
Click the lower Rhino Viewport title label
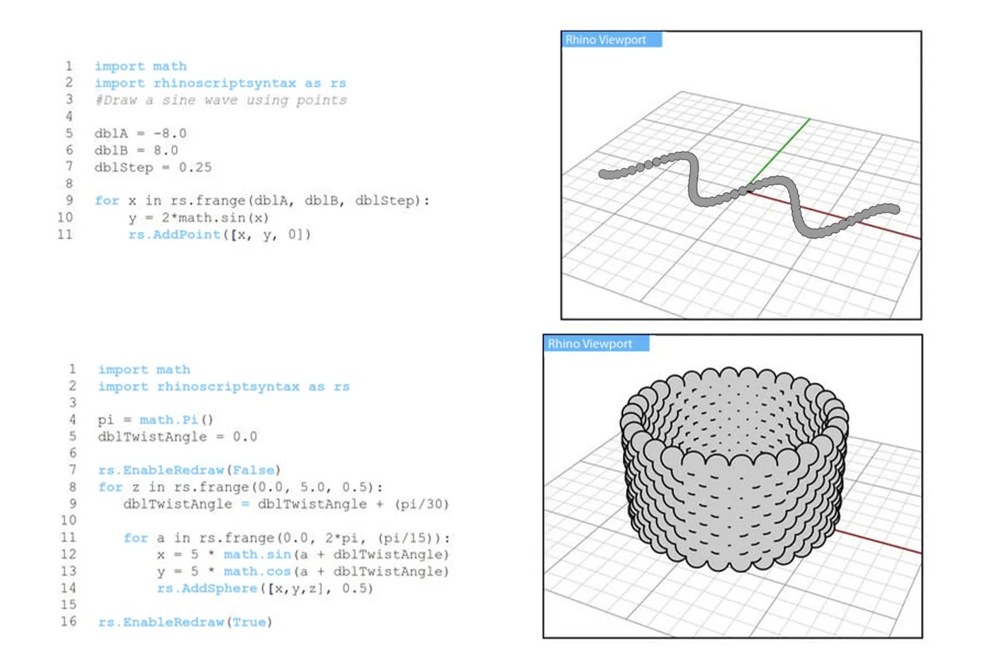[596, 344]
